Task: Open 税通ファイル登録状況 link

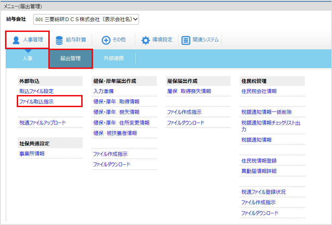Action: 264,192
